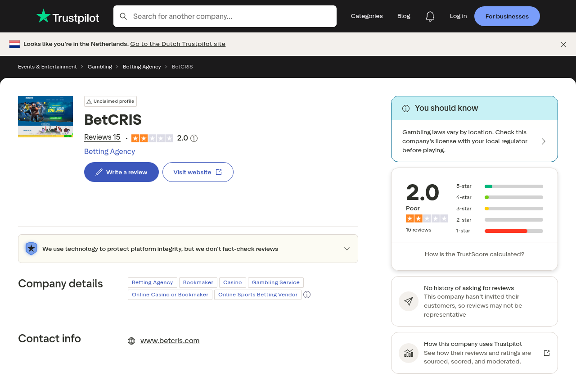Click the You should know info icon
The height and width of the screenshot is (386, 576).
pos(406,108)
